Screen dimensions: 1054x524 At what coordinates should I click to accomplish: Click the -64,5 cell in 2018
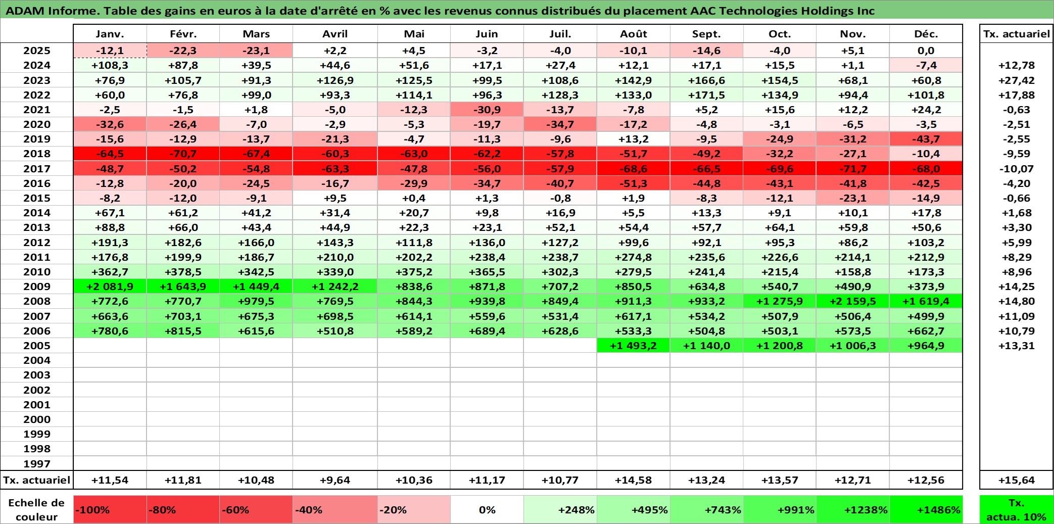110,154
